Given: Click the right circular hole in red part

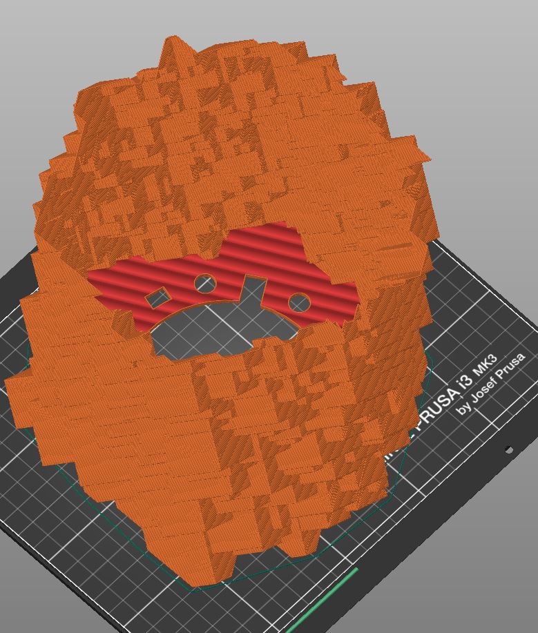Looking at the screenshot, I should click(x=299, y=303).
